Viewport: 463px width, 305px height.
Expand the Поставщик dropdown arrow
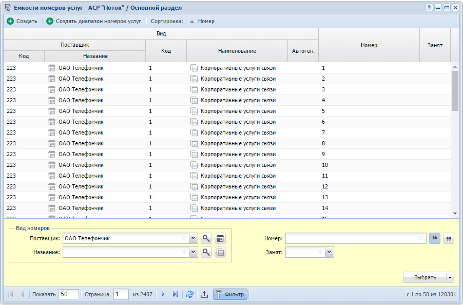pyautogui.click(x=194, y=238)
